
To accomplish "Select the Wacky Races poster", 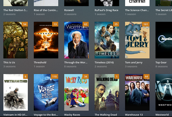I will pyautogui.click(x=77, y=92).
